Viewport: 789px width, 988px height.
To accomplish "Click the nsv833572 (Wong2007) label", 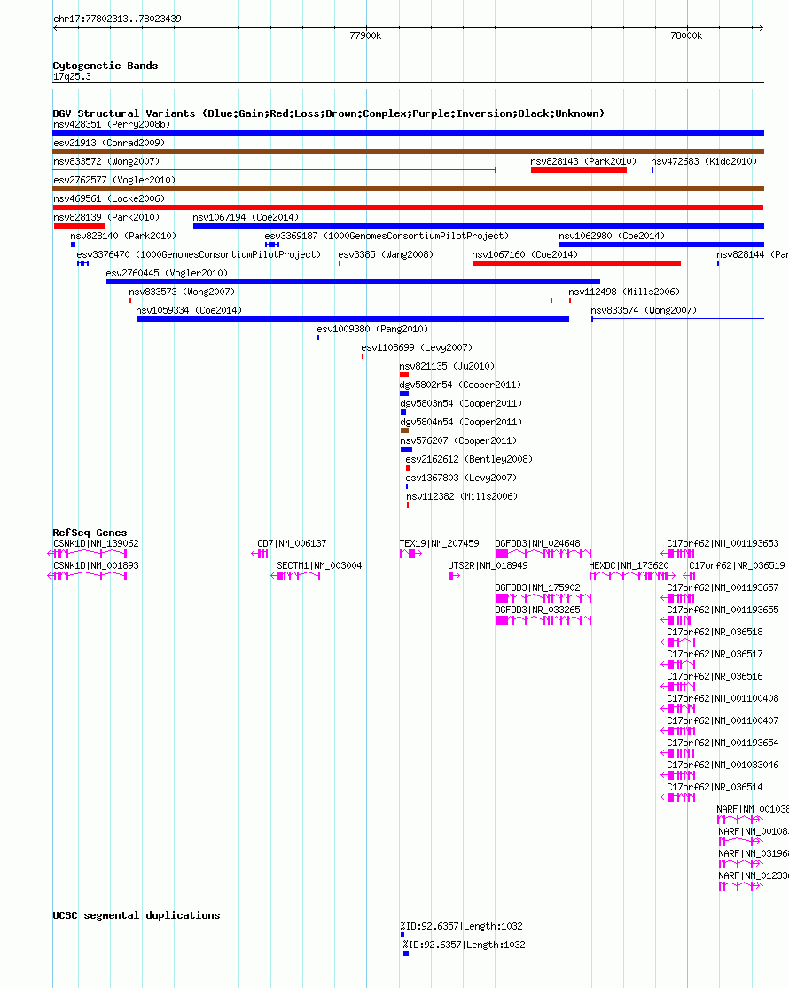I will coord(106,161).
